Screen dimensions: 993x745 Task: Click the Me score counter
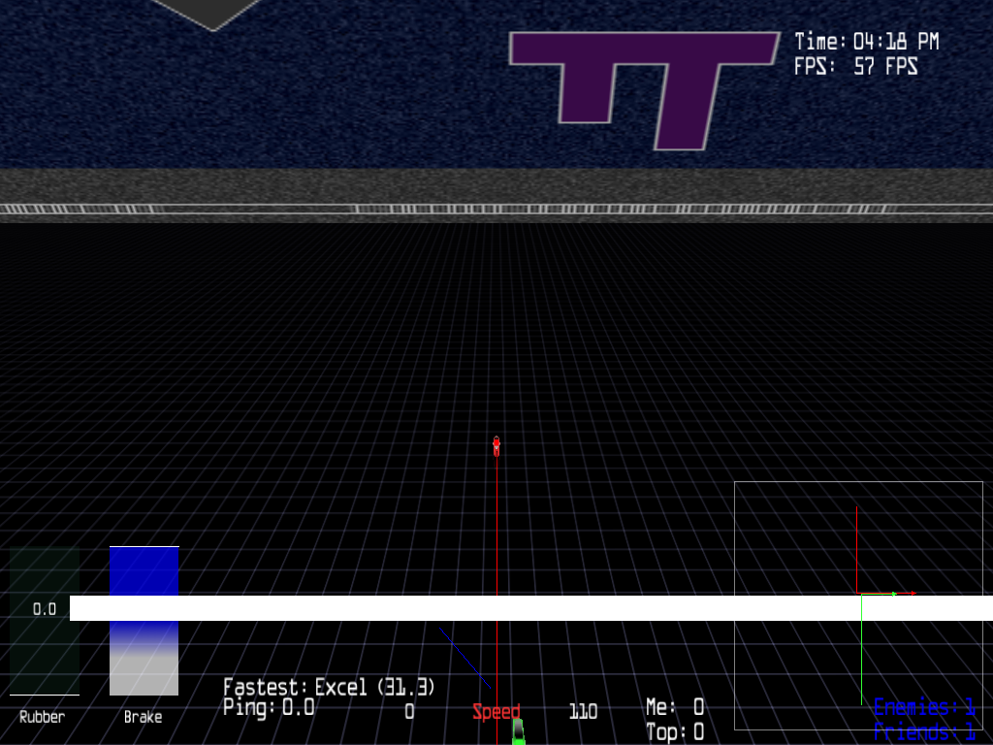(675, 708)
